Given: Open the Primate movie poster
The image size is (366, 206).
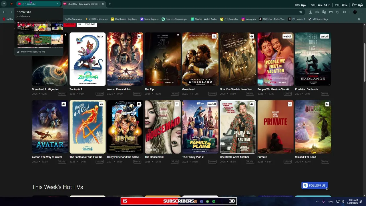Looking at the screenshot, I should pyautogui.click(x=275, y=127).
